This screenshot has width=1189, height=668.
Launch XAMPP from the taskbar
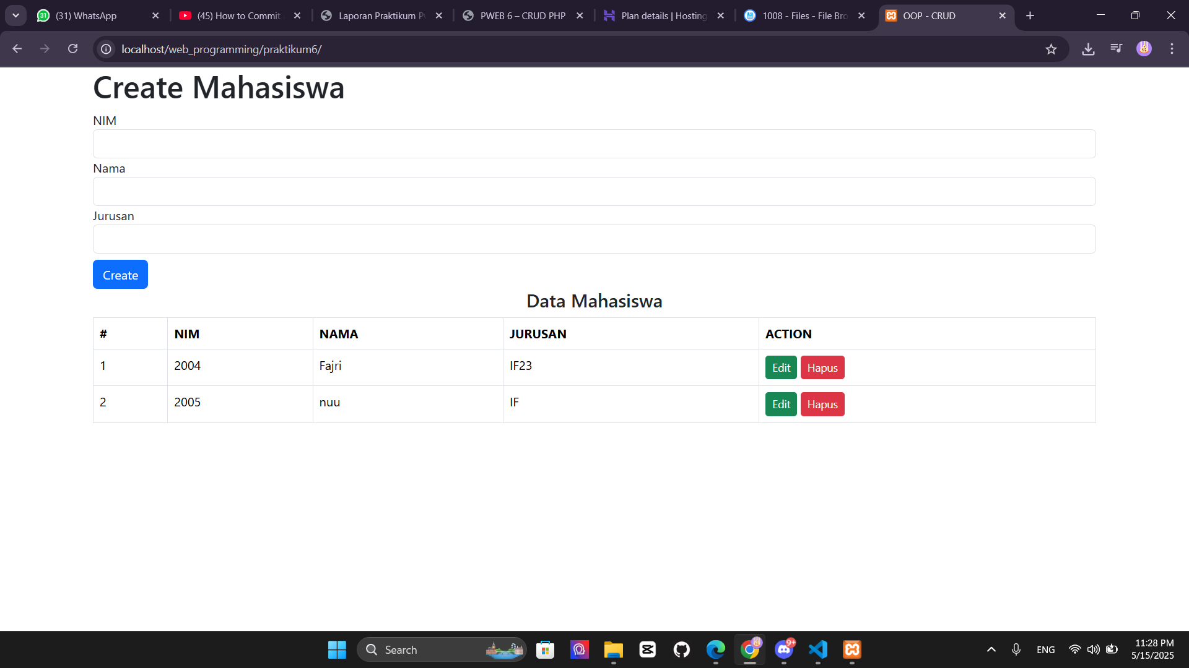pos(851,649)
